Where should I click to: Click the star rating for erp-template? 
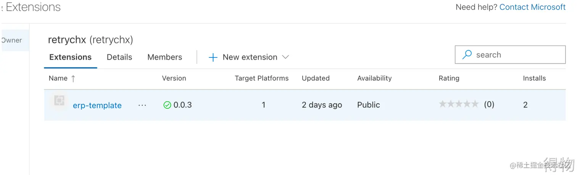click(458, 104)
